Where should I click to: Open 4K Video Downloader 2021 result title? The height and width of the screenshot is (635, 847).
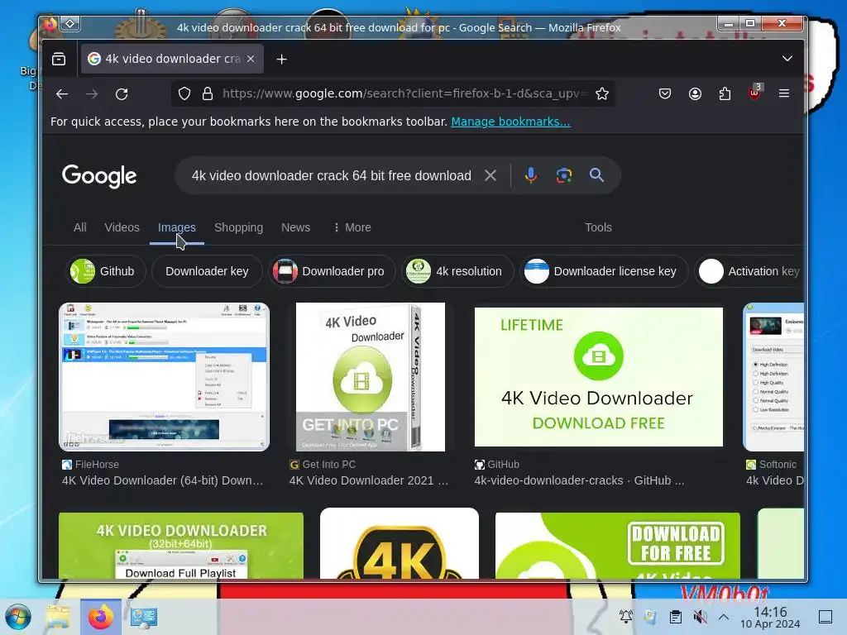pos(368,480)
